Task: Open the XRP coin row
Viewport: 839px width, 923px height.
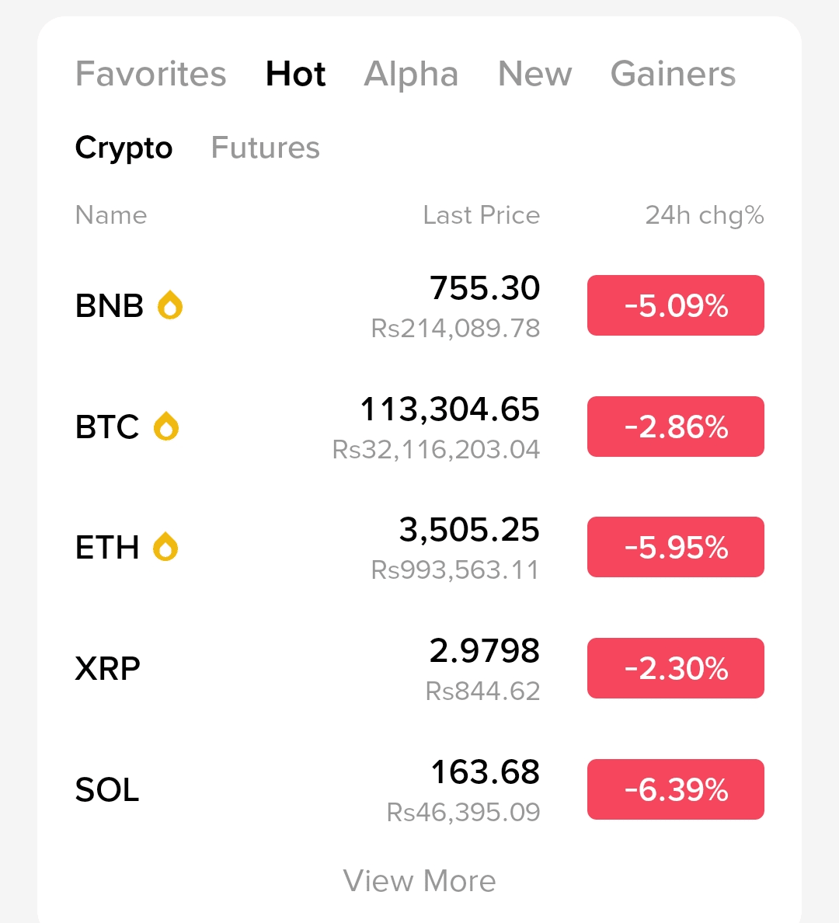Action: [x=311, y=668]
